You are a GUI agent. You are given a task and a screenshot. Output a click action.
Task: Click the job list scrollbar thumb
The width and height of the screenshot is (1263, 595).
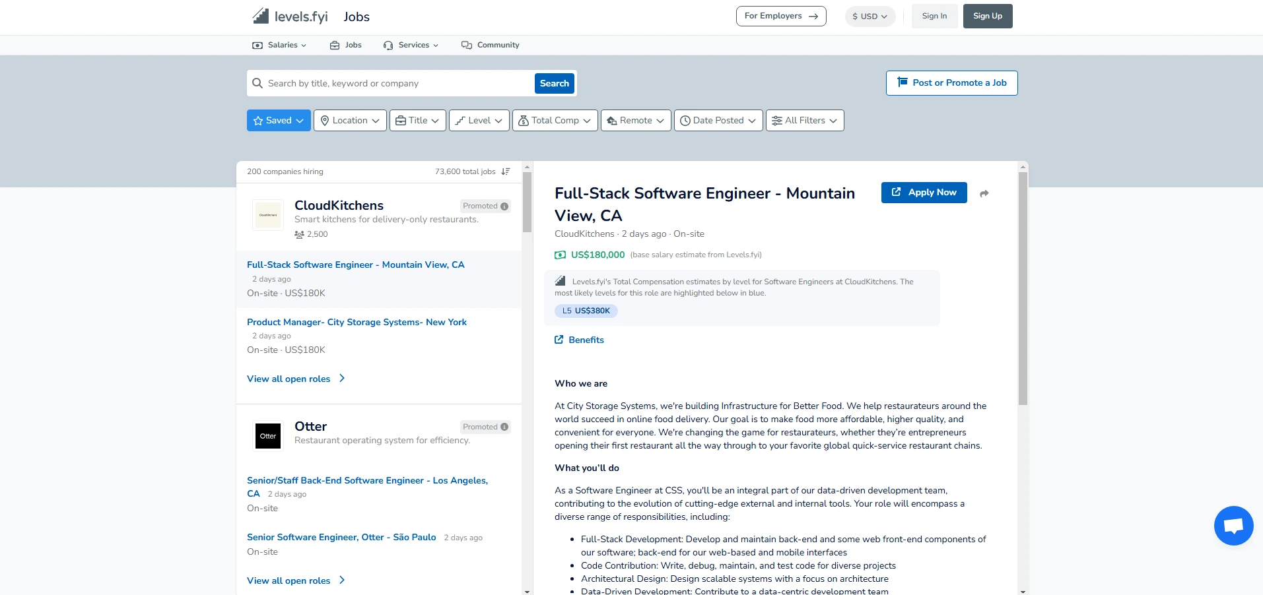coord(527,202)
